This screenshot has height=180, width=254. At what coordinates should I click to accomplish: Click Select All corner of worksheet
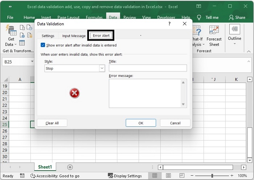click(6, 79)
